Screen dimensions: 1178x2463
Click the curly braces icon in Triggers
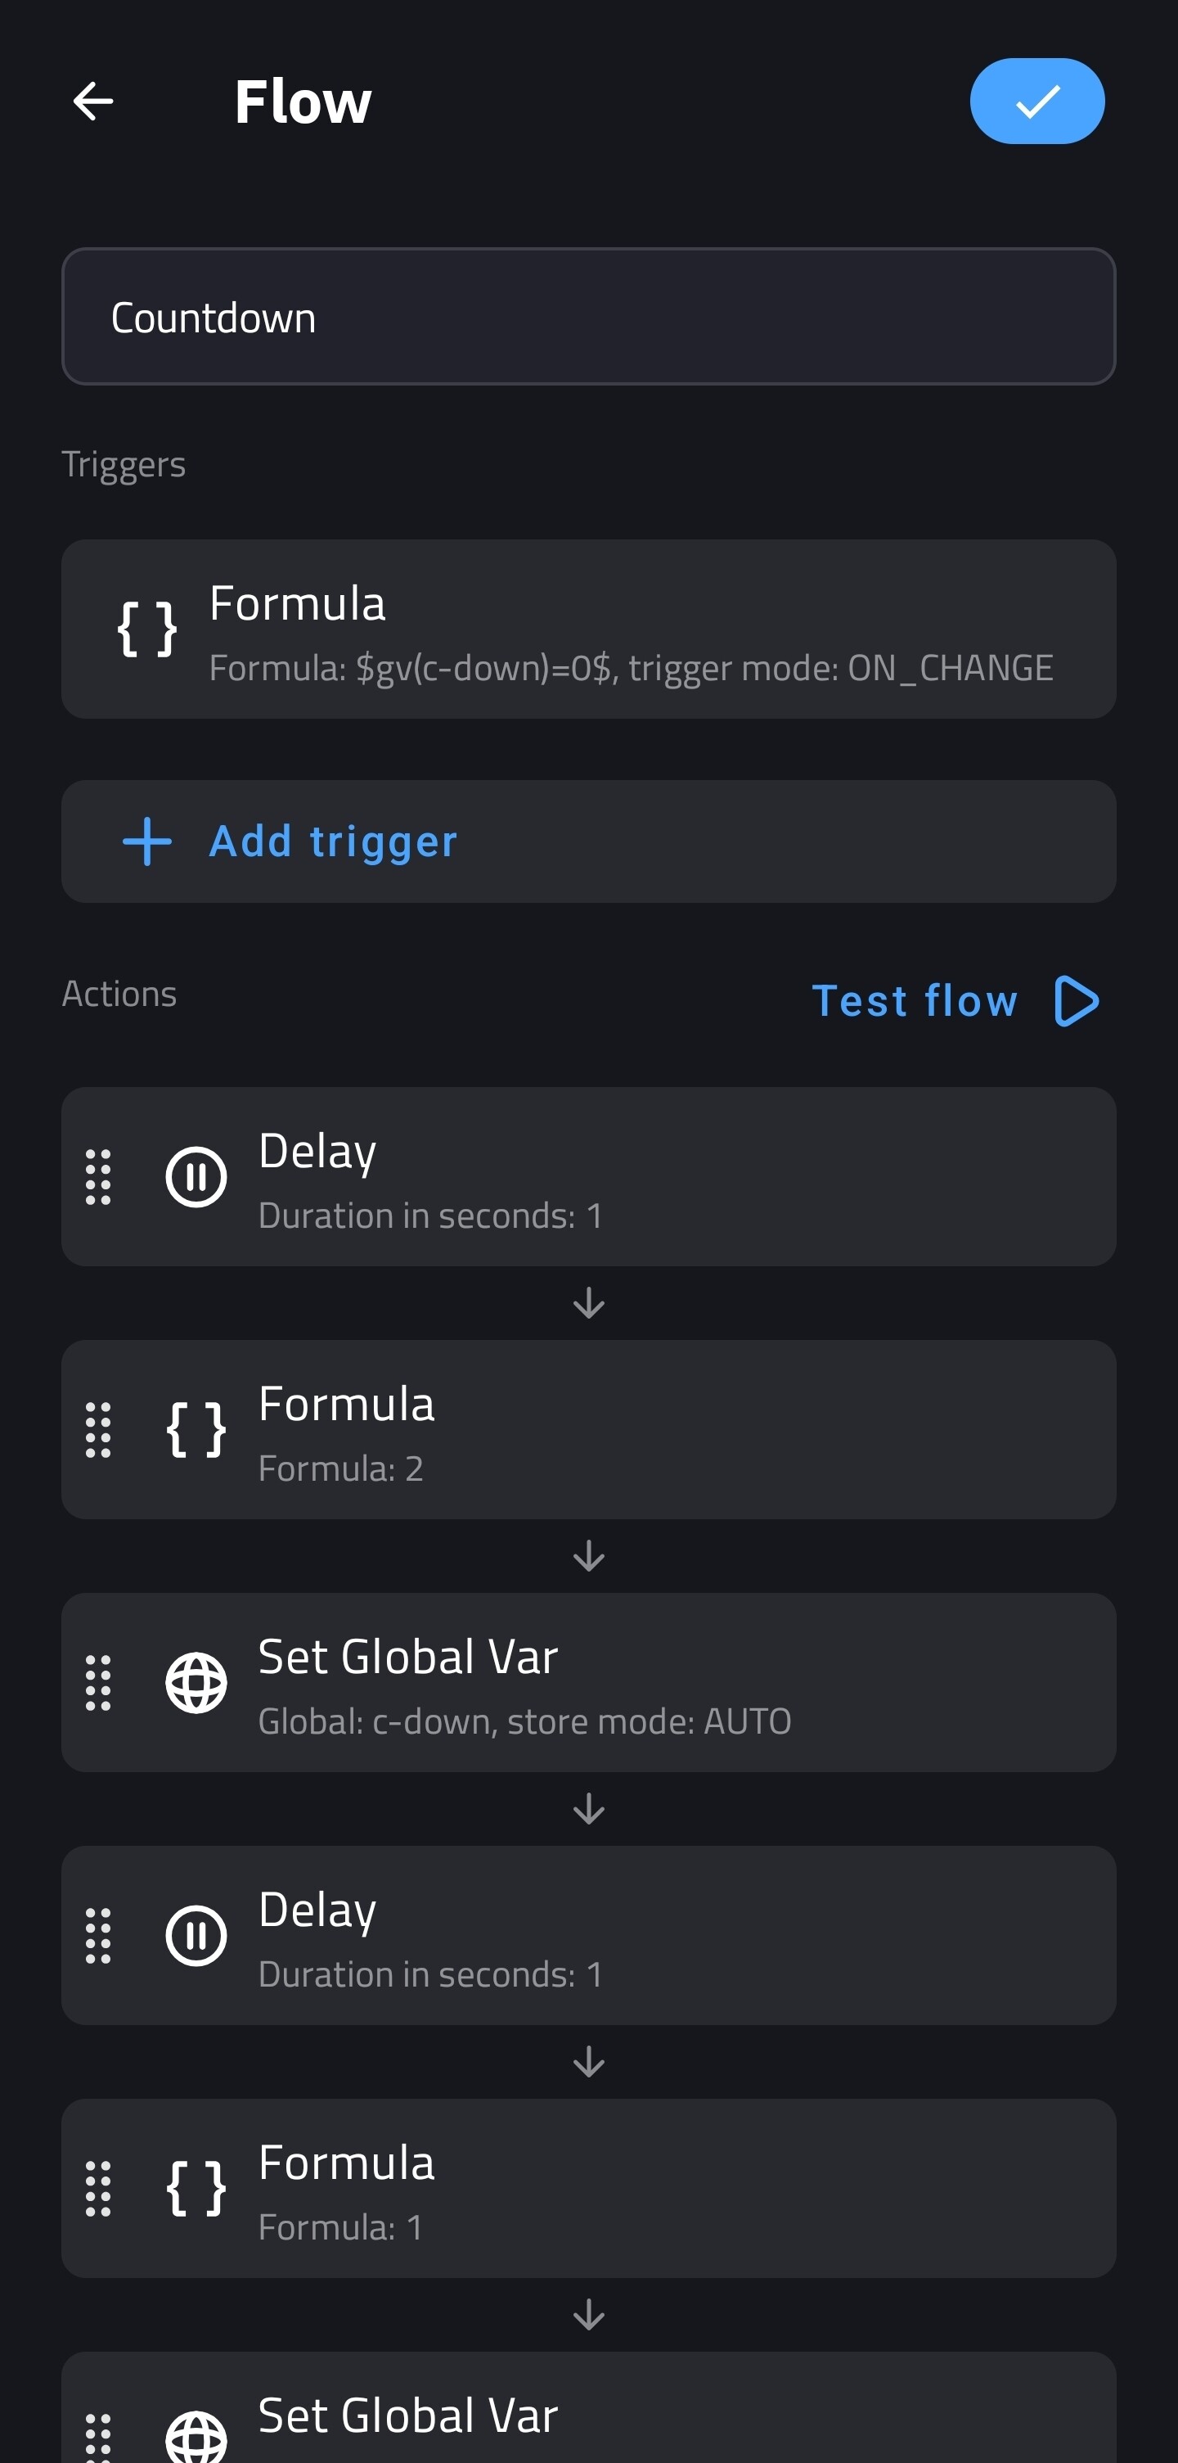[147, 630]
